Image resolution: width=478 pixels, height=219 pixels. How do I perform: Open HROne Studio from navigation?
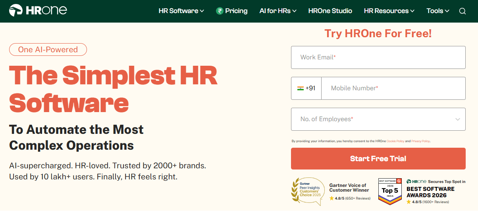point(330,11)
